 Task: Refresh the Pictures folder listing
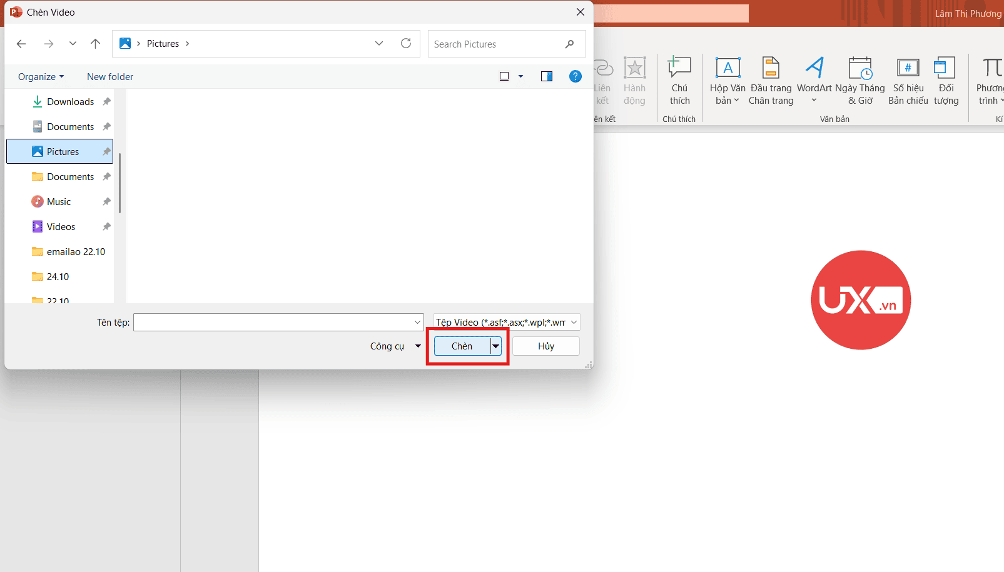[x=406, y=44]
